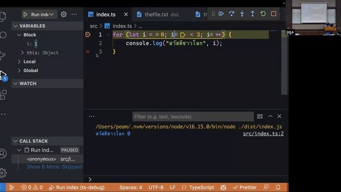Grab the debug toolbar drag handle
The image size is (341, 192).
213,14
